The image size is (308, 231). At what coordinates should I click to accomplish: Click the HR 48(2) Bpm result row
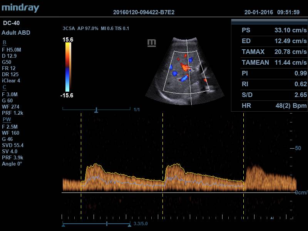pyautogui.click(x=269, y=105)
